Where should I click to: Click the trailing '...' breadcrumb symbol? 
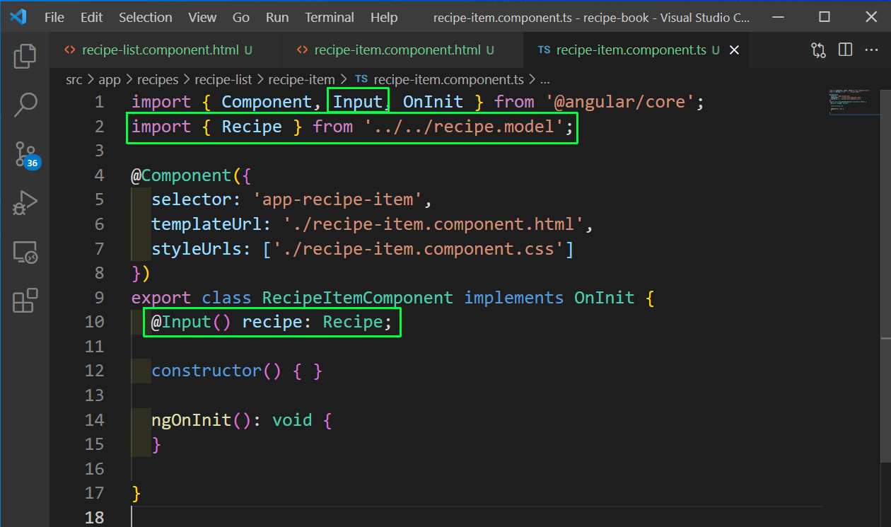coord(544,80)
